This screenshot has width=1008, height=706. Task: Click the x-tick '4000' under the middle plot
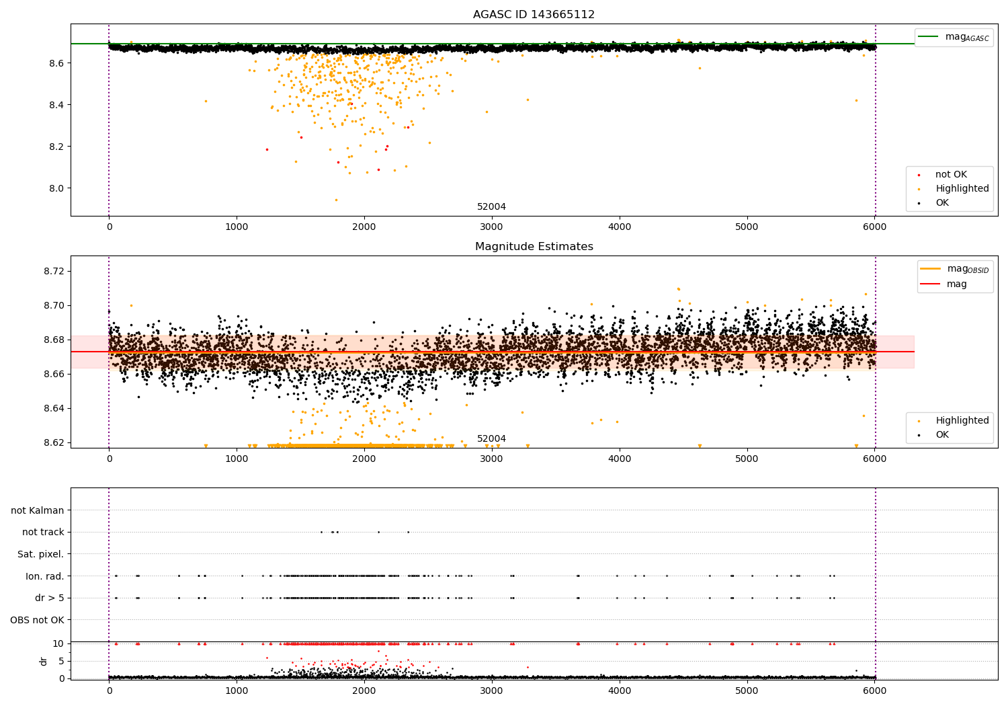[x=620, y=459]
